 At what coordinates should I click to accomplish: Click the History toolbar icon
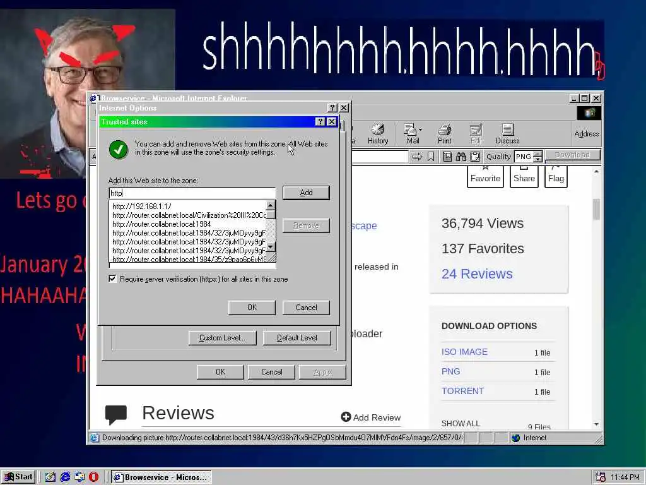tap(378, 134)
